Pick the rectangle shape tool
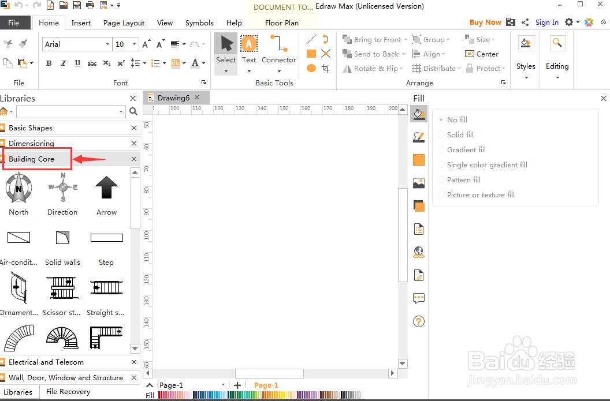This screenshot has width=610, height=401. [311, 54]
